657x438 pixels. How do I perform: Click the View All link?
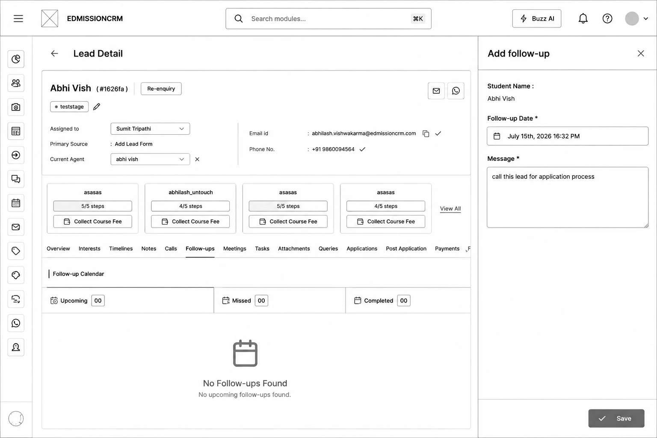450,208
